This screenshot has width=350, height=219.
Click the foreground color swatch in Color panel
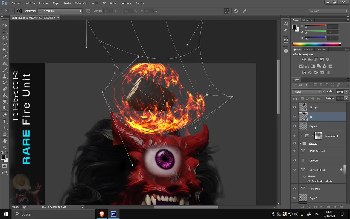point(294,27)
